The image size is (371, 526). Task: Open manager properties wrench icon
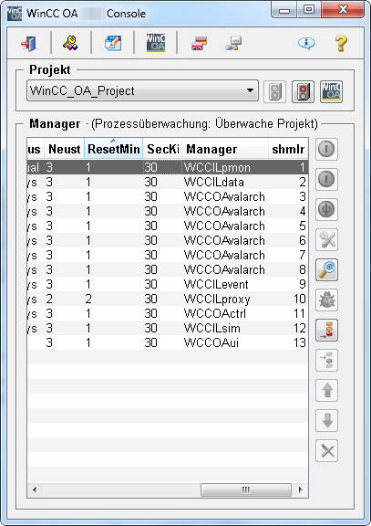327,239
